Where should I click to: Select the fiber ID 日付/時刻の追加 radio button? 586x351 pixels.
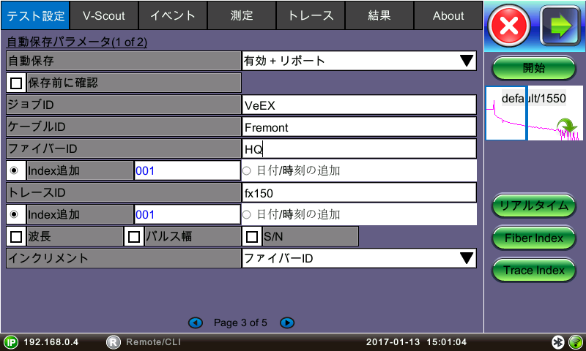247,171
